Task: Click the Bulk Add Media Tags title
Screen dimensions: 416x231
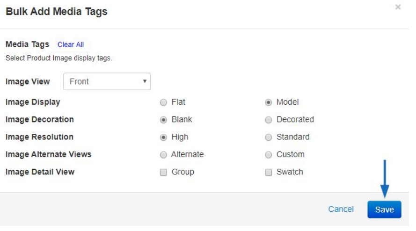Action: 57,12
